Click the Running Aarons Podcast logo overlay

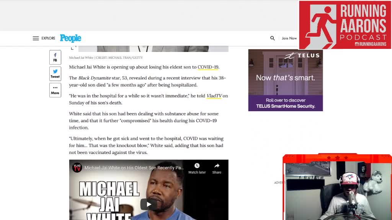[345, 25]
